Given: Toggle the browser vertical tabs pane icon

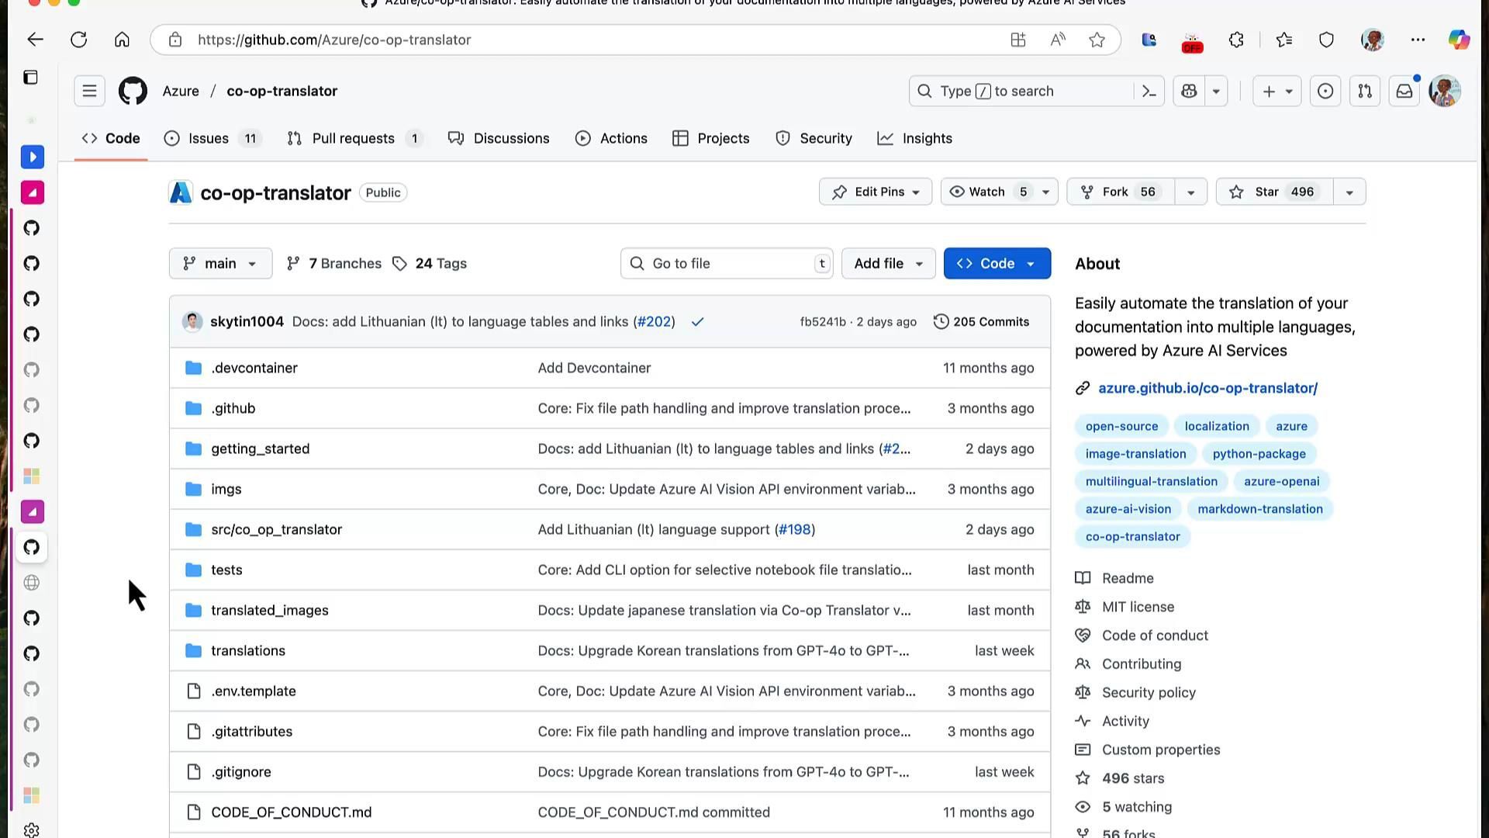Looking at the screenshot, I should coord(30,77).
